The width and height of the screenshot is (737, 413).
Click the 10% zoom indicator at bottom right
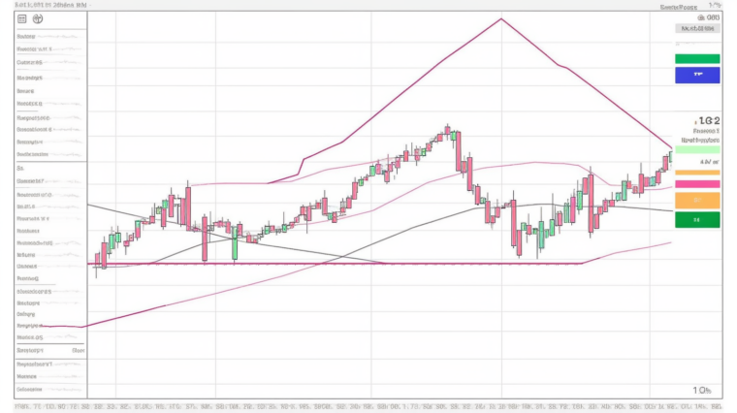tap(701, 390)
